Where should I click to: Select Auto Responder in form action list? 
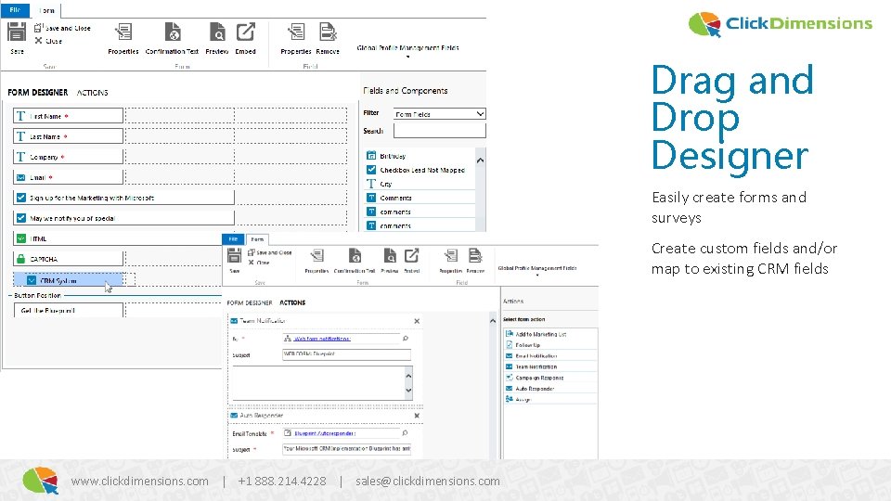point(550,389)
